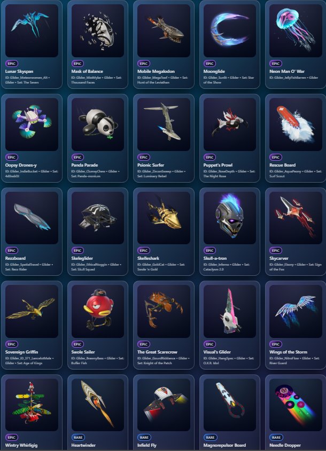Click the Mobile Megalodon shark glider icon

click(164, 31)
